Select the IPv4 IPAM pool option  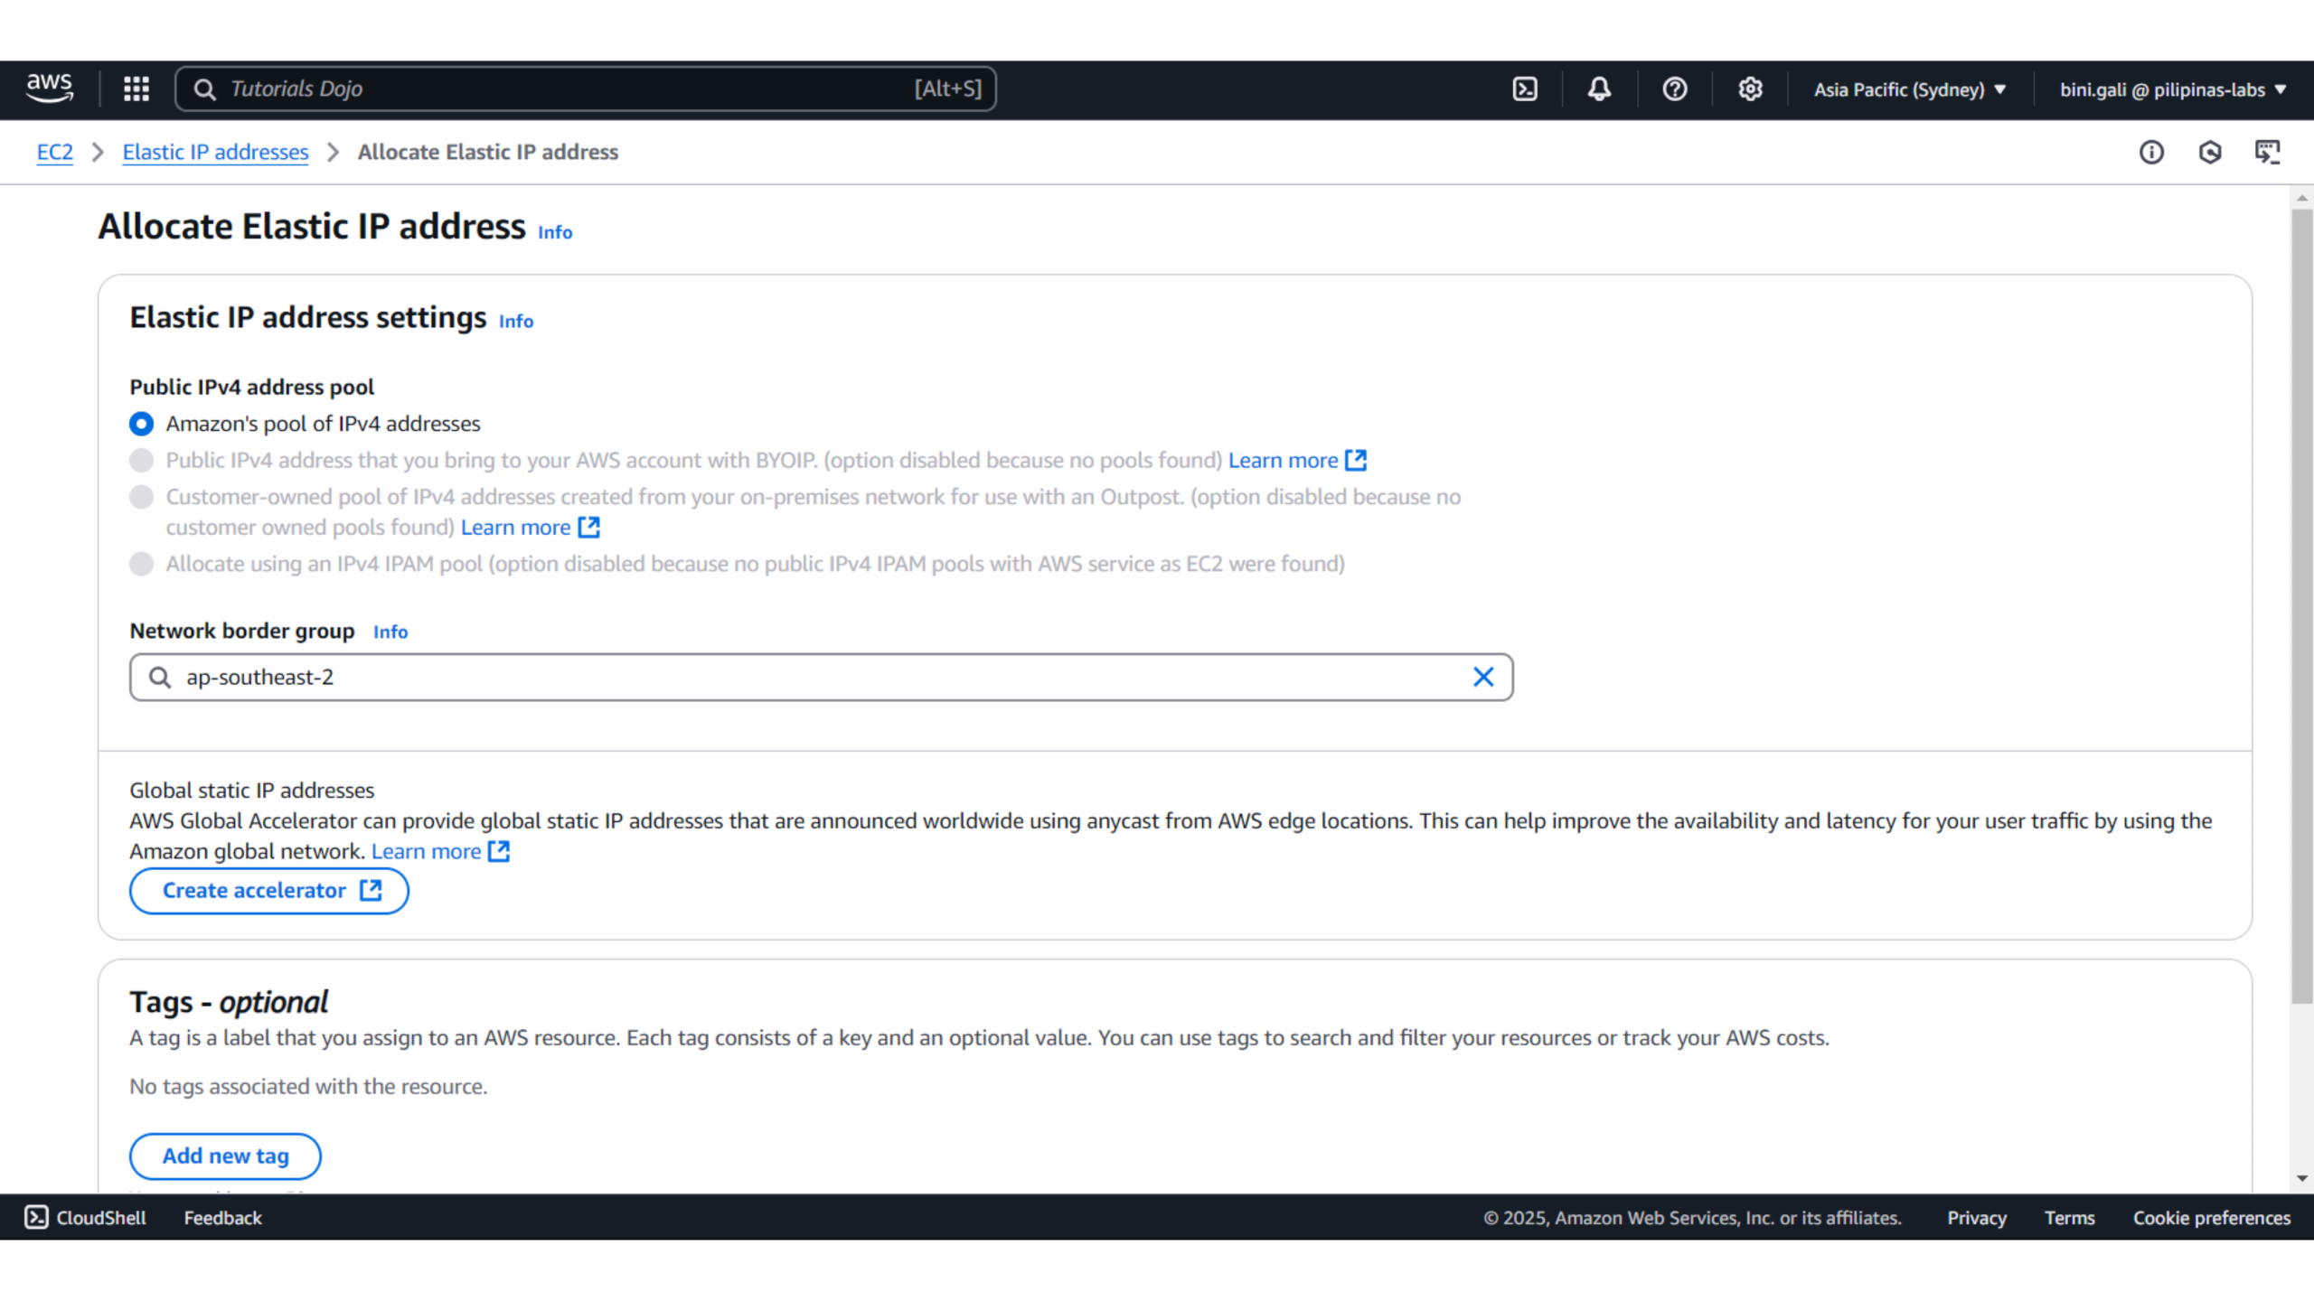141,564
